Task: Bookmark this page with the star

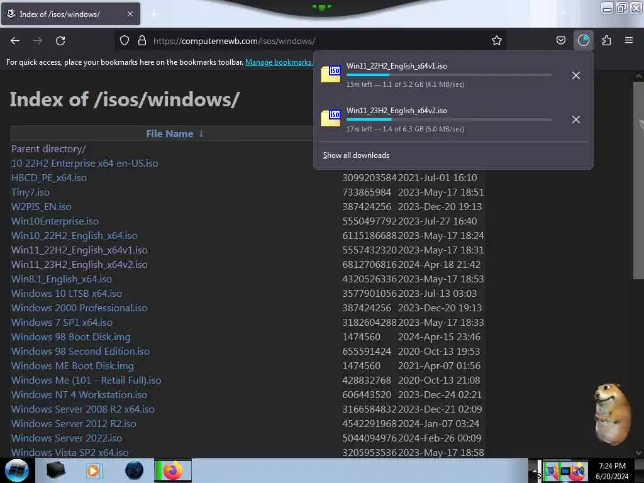Action: coord(497,40)
